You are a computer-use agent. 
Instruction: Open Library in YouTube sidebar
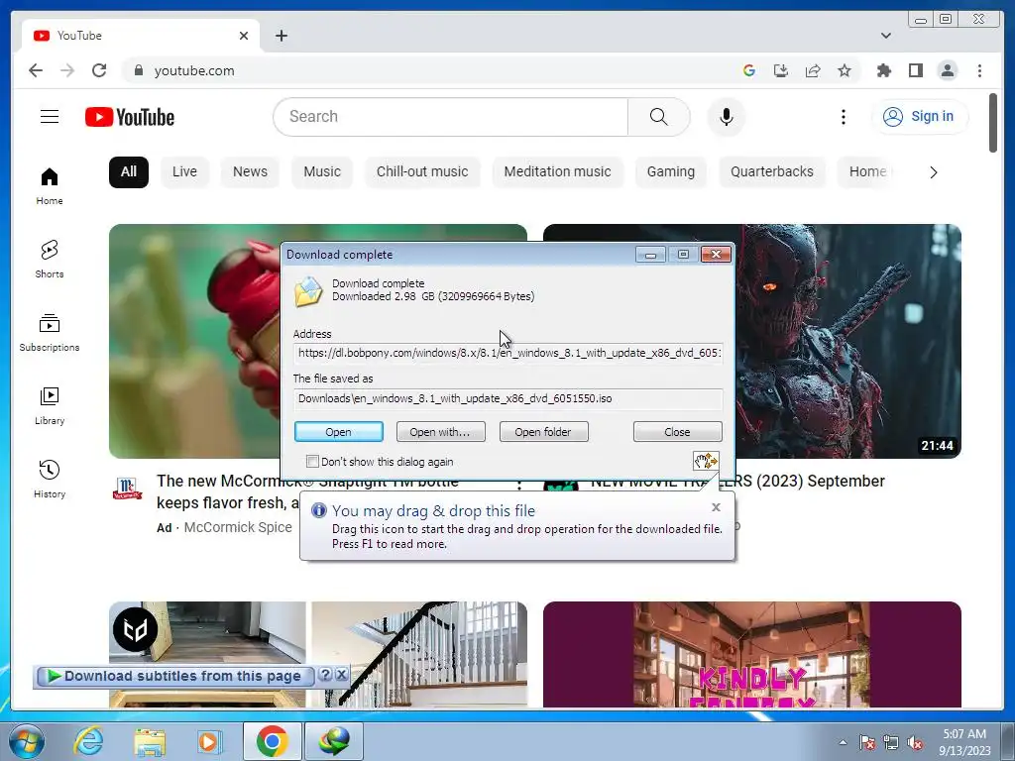(50, 405)
